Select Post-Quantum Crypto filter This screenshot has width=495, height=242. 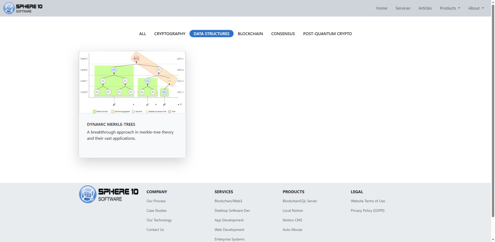(327, 34)
